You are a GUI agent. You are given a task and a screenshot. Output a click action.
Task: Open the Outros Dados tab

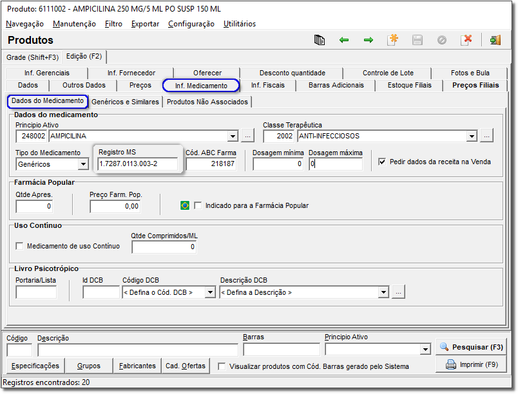[x=84, y=85]
